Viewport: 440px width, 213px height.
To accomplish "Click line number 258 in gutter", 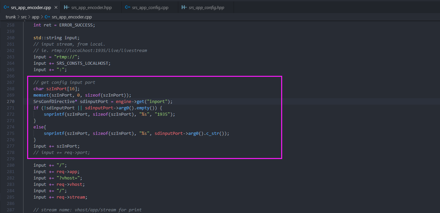I will point(11,25).
